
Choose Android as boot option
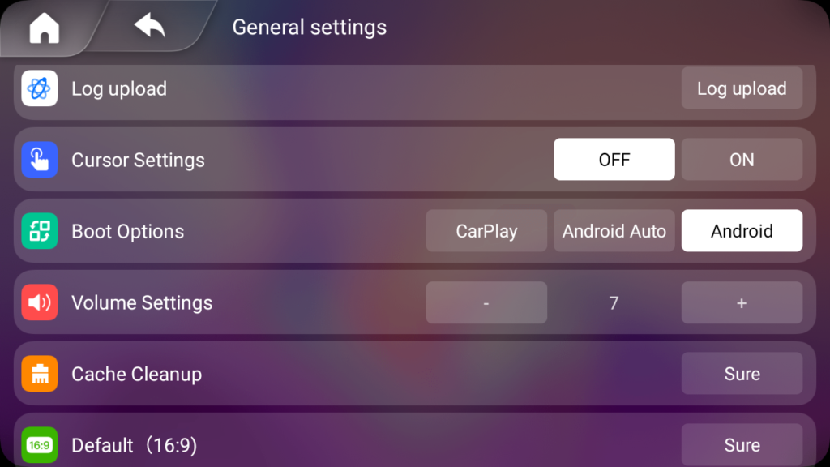pos(742,231)
